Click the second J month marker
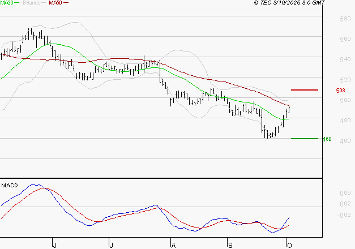355x249 pixels. pos(111,245)
